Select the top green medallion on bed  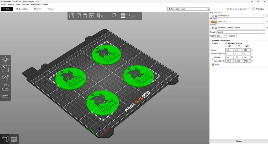pos(107,55)
